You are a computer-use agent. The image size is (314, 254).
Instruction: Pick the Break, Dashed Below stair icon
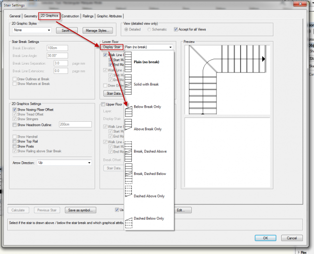128,173
